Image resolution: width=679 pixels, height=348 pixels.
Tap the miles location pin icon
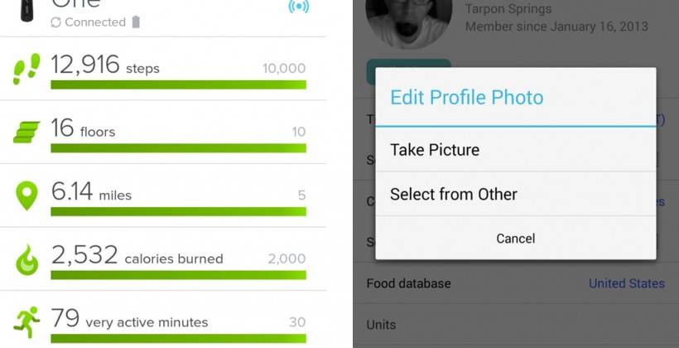click(26, 196)
